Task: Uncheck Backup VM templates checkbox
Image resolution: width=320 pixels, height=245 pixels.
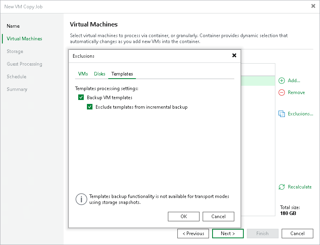Action: [81, 97]
